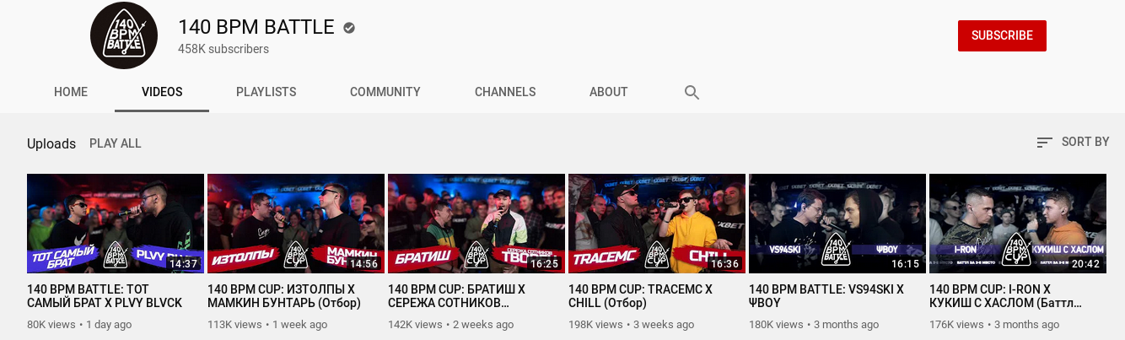Image resolution: width=1125 pixels, height=340 pixels.
Task: Subscribe to the 140 BPM BATTLE channel
Action: click(x=1002, y=35)
